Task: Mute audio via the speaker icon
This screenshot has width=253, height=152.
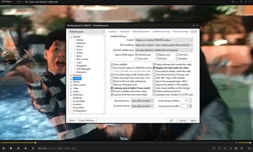Action: 236,142
